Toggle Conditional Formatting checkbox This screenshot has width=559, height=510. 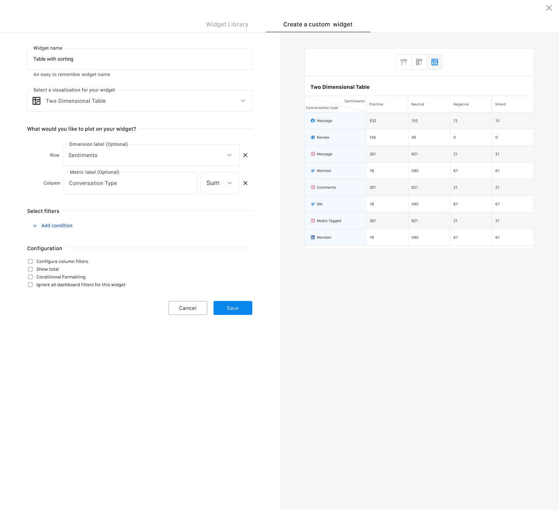[x=30, y=277]
